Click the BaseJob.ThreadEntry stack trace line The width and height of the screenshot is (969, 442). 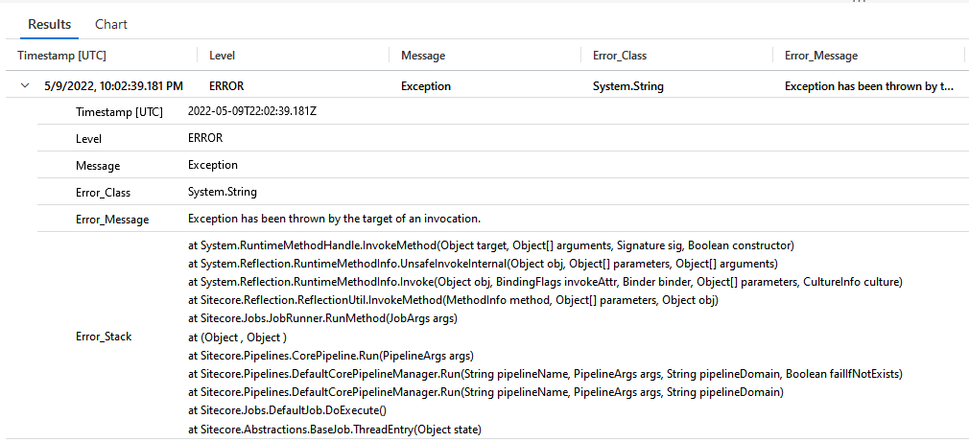(x=334, y=429)
